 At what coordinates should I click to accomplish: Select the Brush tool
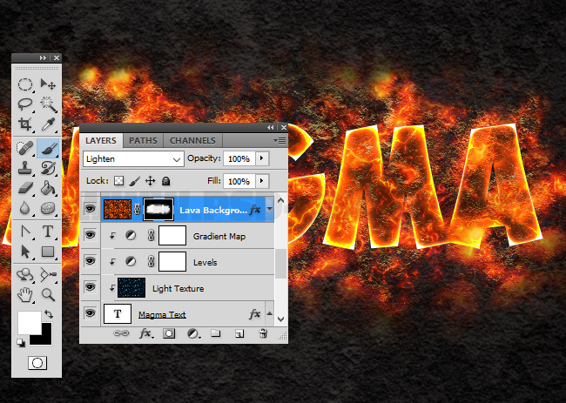(x=48, y=148)
